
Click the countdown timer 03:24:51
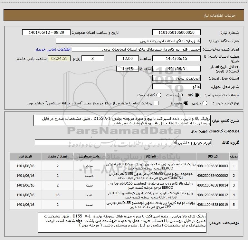tap(59, 58)
